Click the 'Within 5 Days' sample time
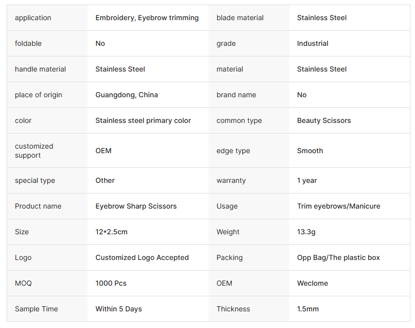 pyautogui.click(x=118, y=309)
